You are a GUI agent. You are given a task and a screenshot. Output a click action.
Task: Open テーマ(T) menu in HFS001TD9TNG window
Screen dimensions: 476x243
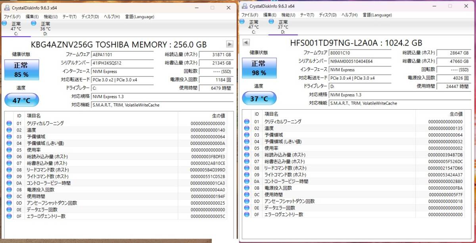coord(307,15)
